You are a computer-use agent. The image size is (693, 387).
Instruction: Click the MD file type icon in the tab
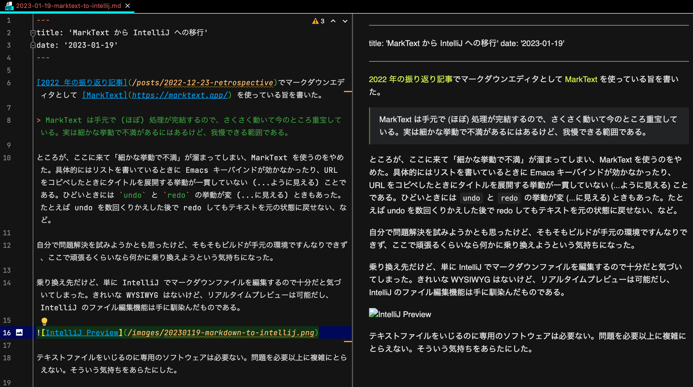coord(9,6)
